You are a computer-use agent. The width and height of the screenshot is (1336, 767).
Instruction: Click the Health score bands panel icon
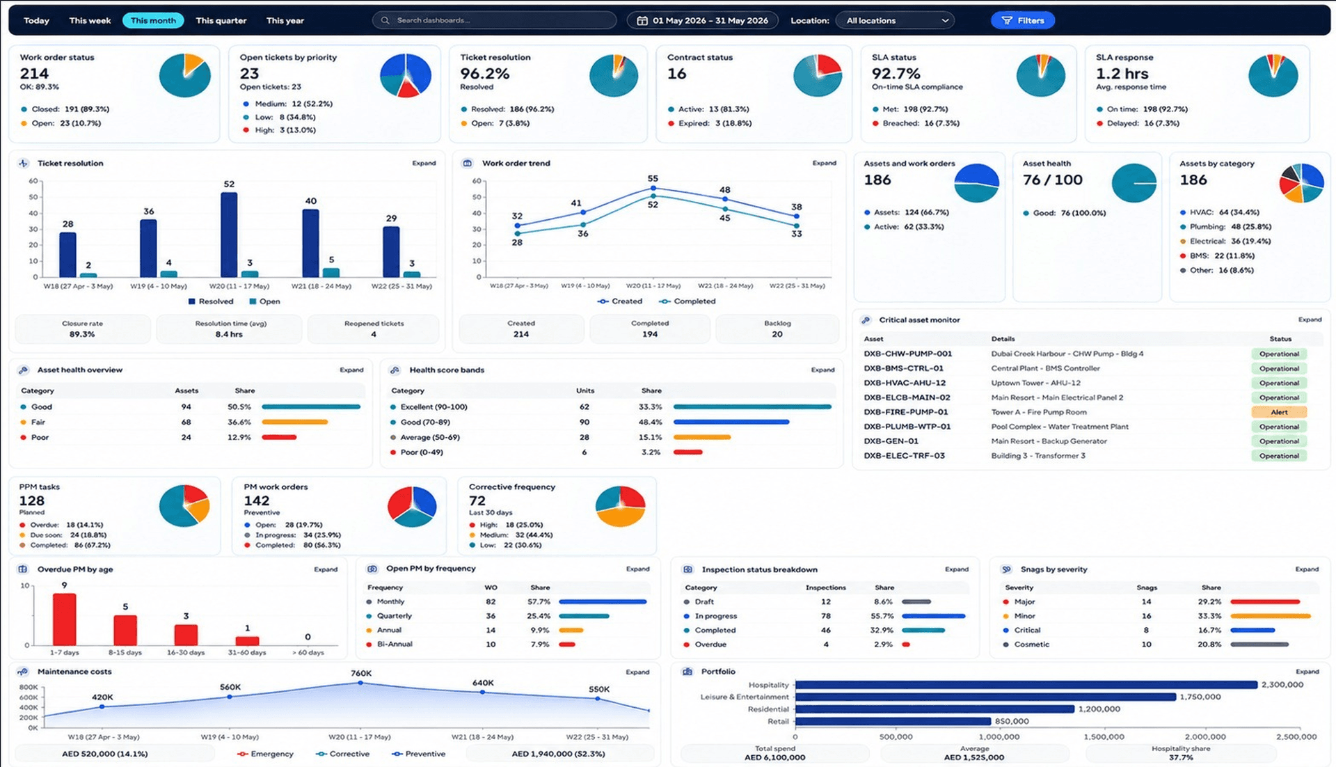395,370
